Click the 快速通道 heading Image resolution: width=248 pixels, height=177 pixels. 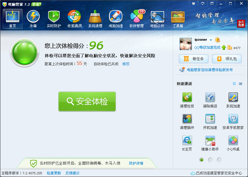click(x=185, y=84)
